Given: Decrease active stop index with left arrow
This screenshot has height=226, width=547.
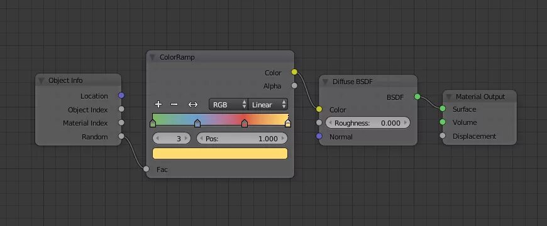Looking at the screenshot, I should (x=157, y=139).
